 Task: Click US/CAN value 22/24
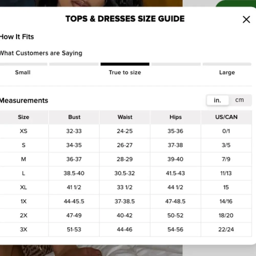pyautogui.click(x=226, y=229)
